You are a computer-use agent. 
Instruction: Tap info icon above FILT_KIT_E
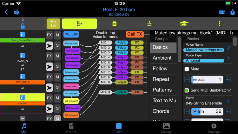click(x=23, y=76)
